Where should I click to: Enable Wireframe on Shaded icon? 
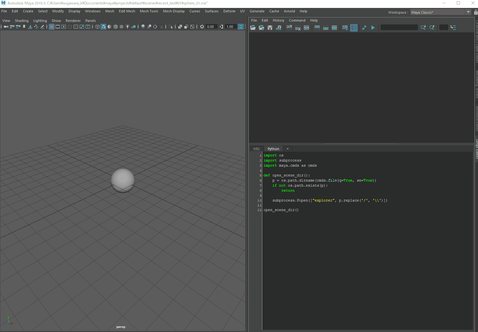pos(115,27)
